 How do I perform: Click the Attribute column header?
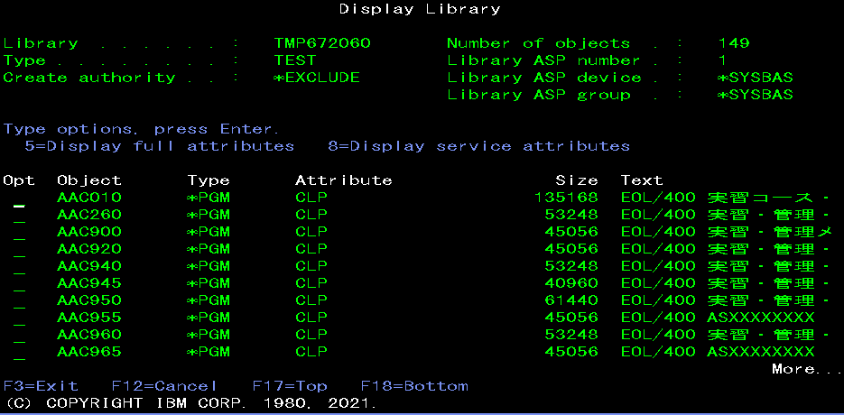pyautogui.click(x=344, y=180)
